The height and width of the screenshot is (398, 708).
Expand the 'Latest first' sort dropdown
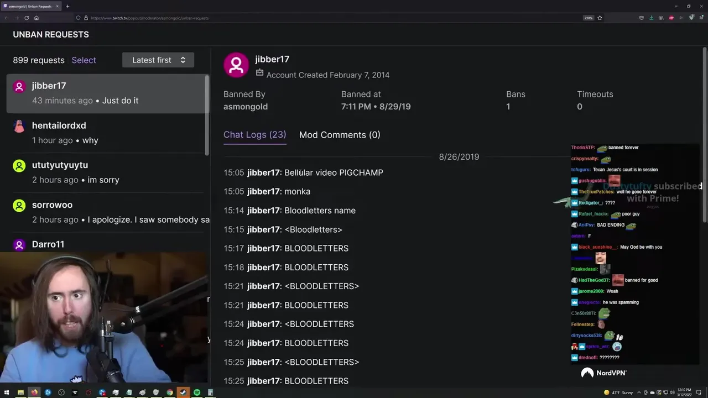click(158, 60)
